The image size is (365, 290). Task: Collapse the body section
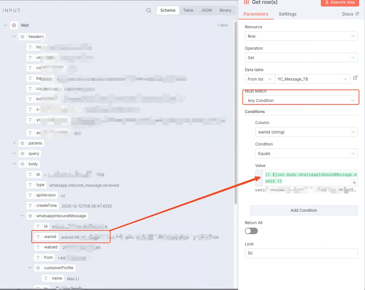(14, 164)
